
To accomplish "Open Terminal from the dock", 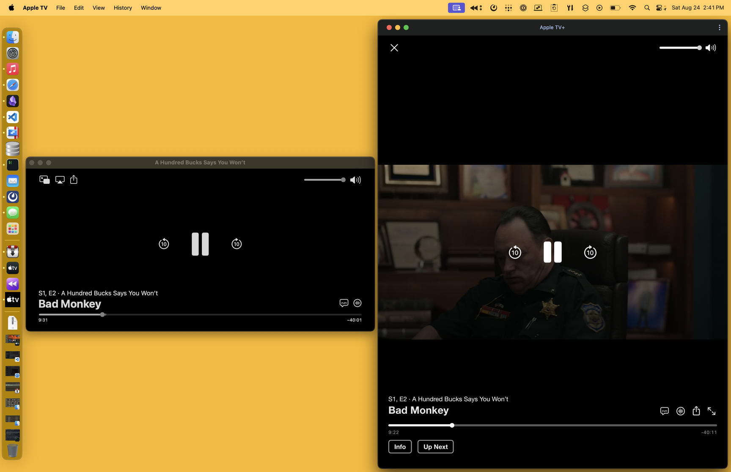I will tap(13, 165).
